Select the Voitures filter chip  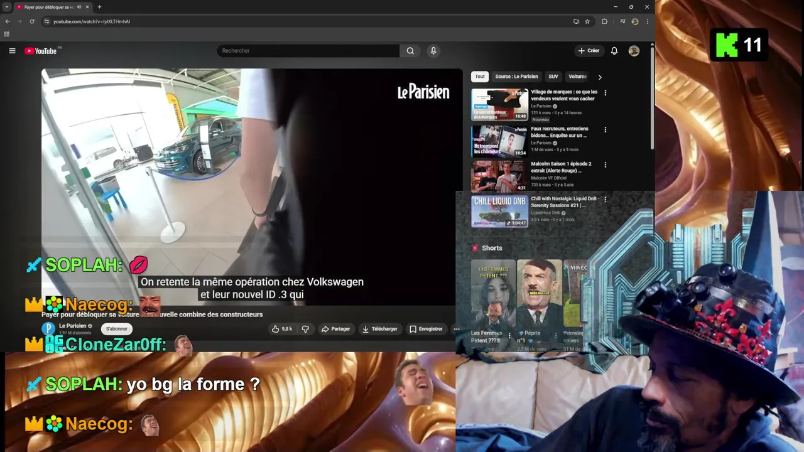tap(577, 77)
